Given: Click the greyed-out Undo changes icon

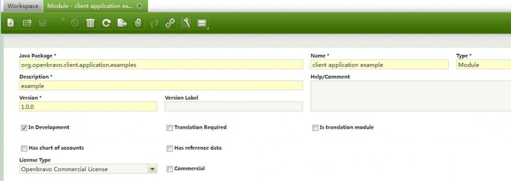Looking at the screenshot, I should coord(75,23).
